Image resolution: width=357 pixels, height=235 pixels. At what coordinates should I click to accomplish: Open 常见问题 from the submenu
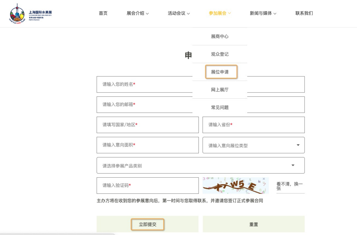(x=219, y=107)
